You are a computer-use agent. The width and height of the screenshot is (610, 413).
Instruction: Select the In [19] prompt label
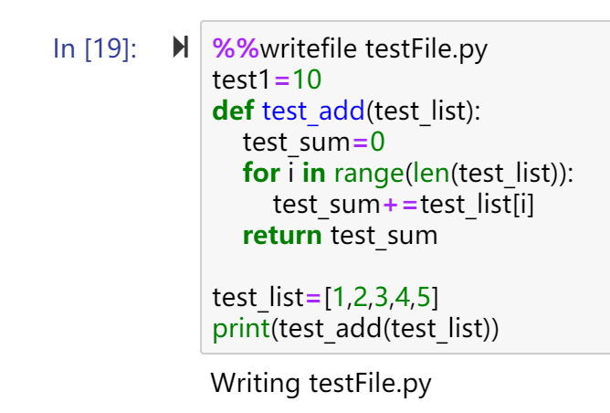coord(95,48)
